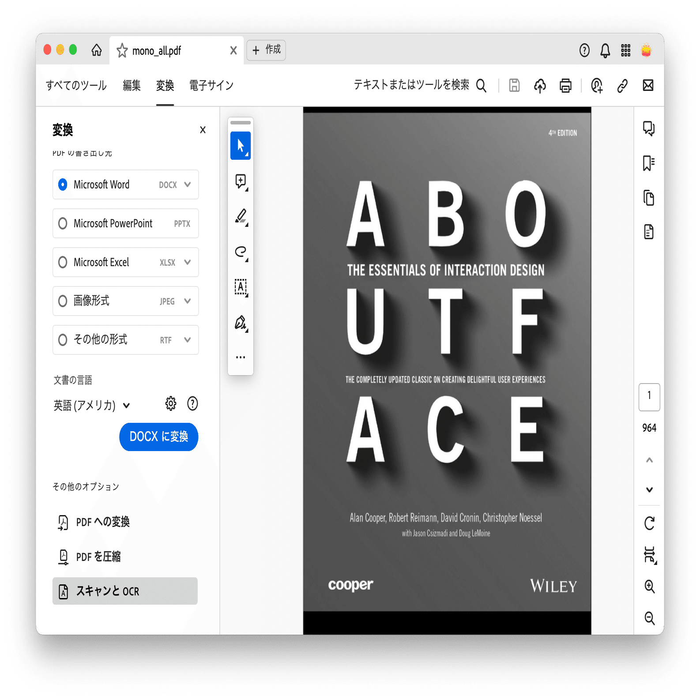700x700 pixels.
Task: Copy share link icon
Action: [622, 86]
